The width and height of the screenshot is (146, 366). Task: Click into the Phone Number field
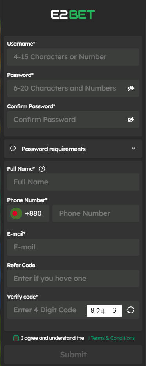pos(96,213)
